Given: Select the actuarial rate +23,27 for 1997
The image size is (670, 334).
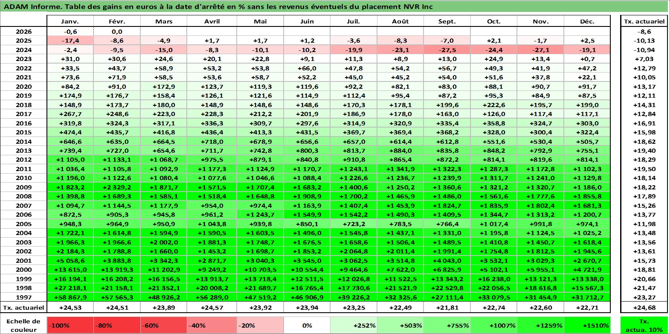Looking at the screenshot, I should point(644,297).
